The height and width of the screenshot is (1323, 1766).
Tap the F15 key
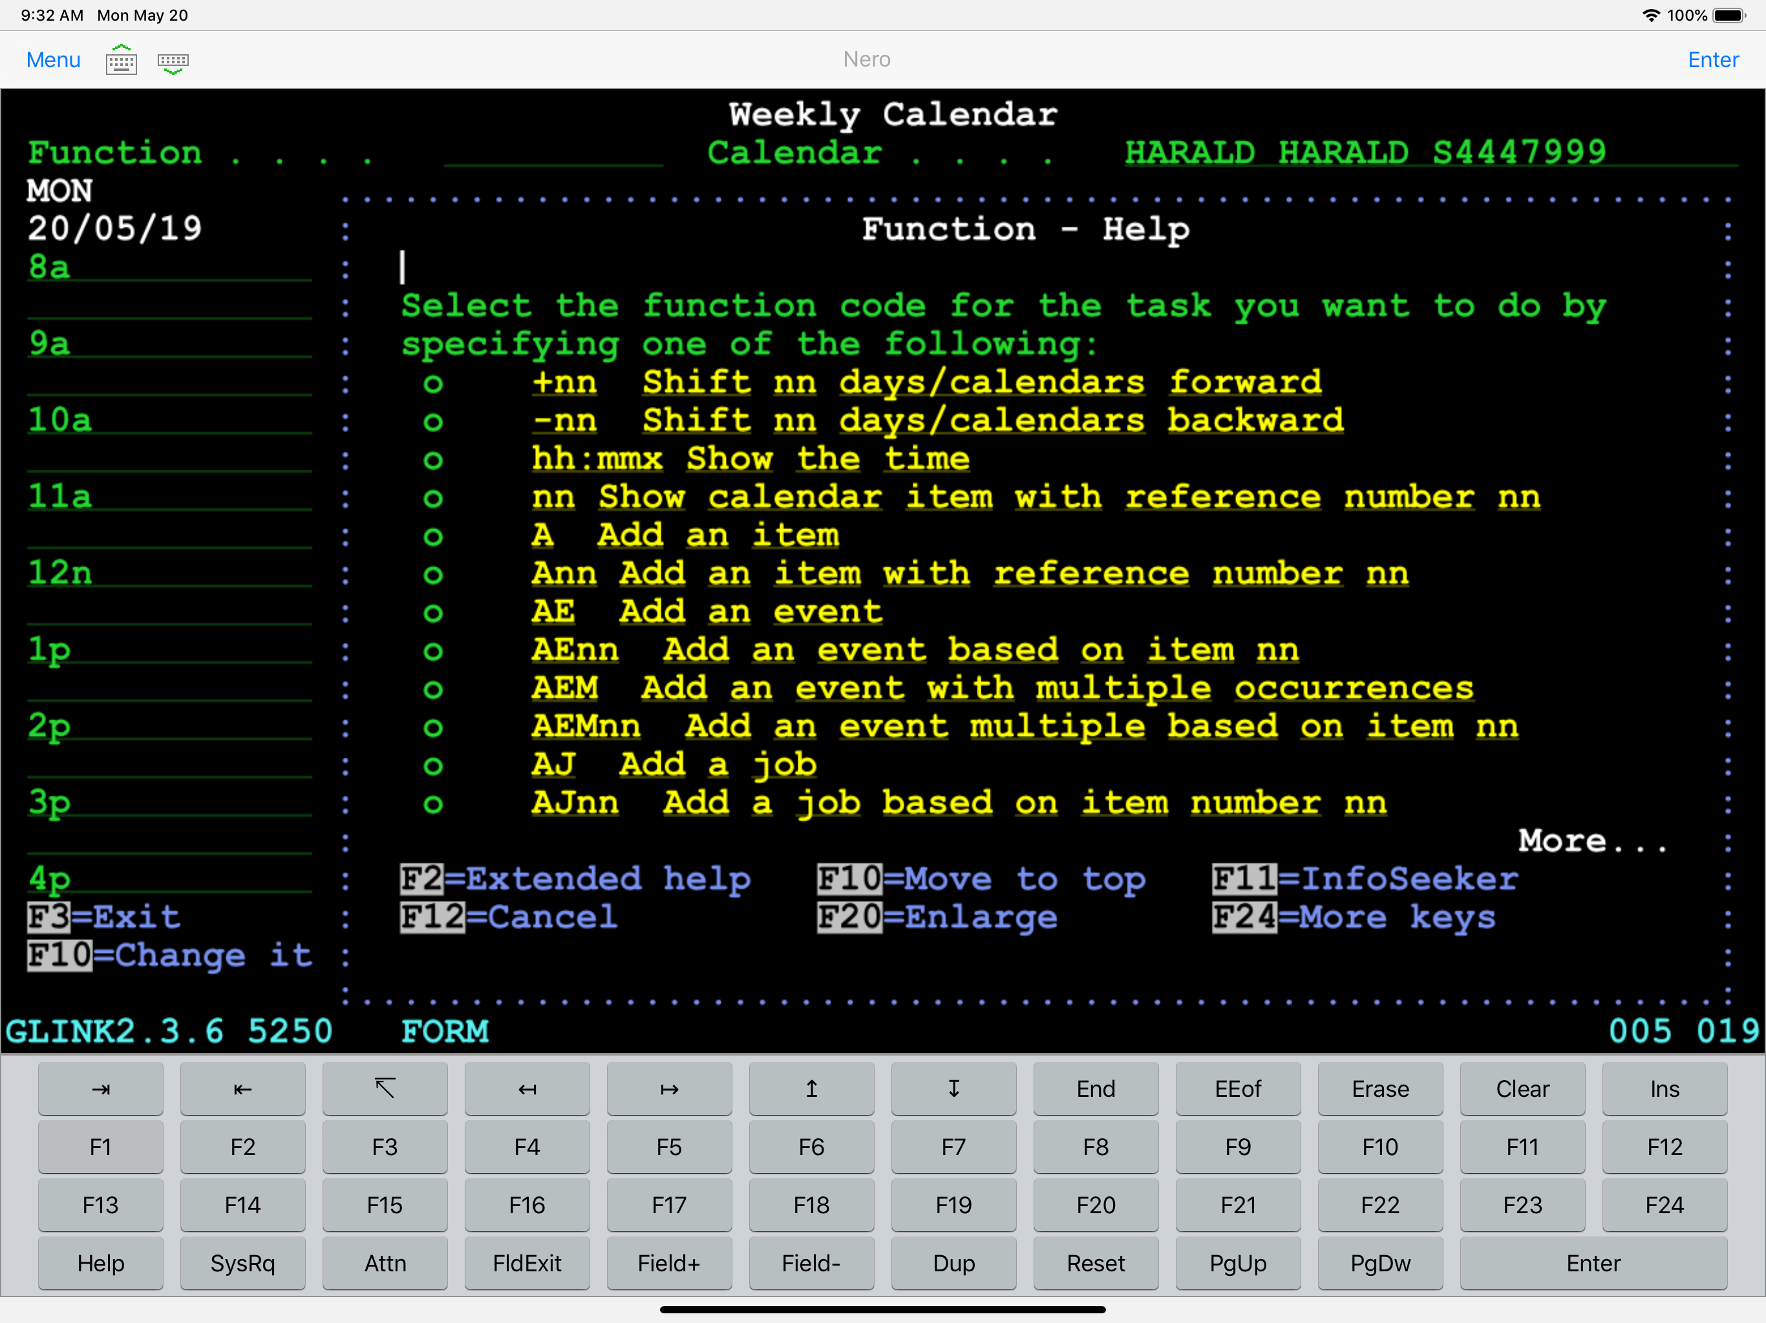(x=385, y=1205)
